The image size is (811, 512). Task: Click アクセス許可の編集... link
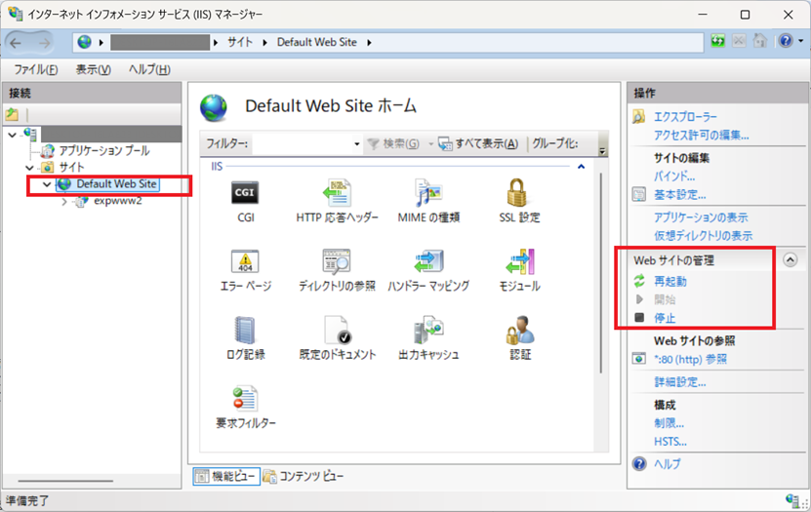point(702,136)
